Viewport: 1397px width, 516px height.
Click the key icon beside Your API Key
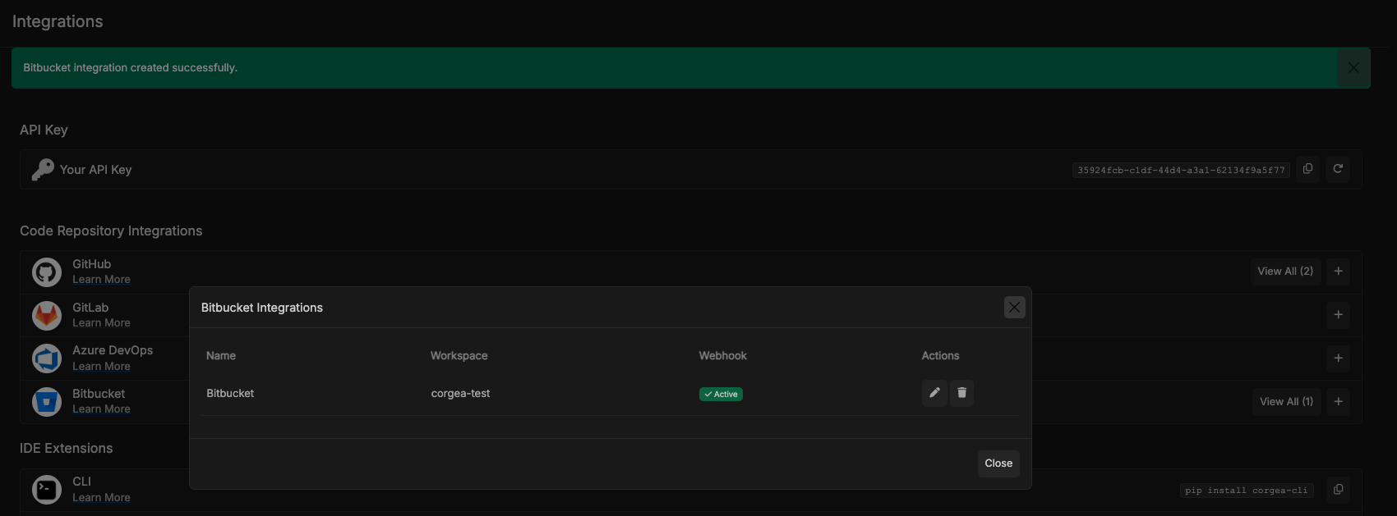[x=43, y=170]
